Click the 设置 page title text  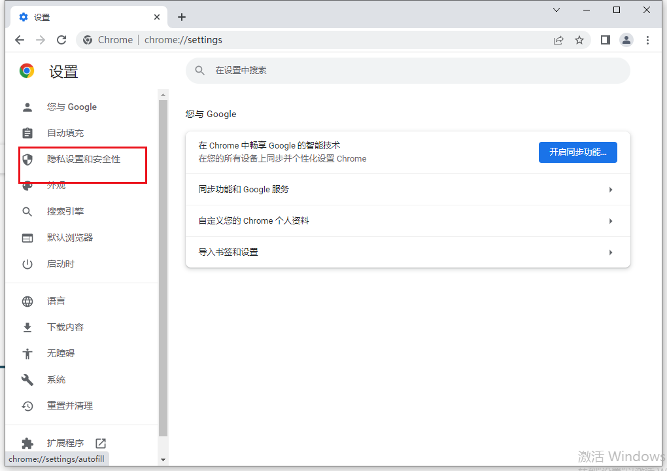point(63,71)
